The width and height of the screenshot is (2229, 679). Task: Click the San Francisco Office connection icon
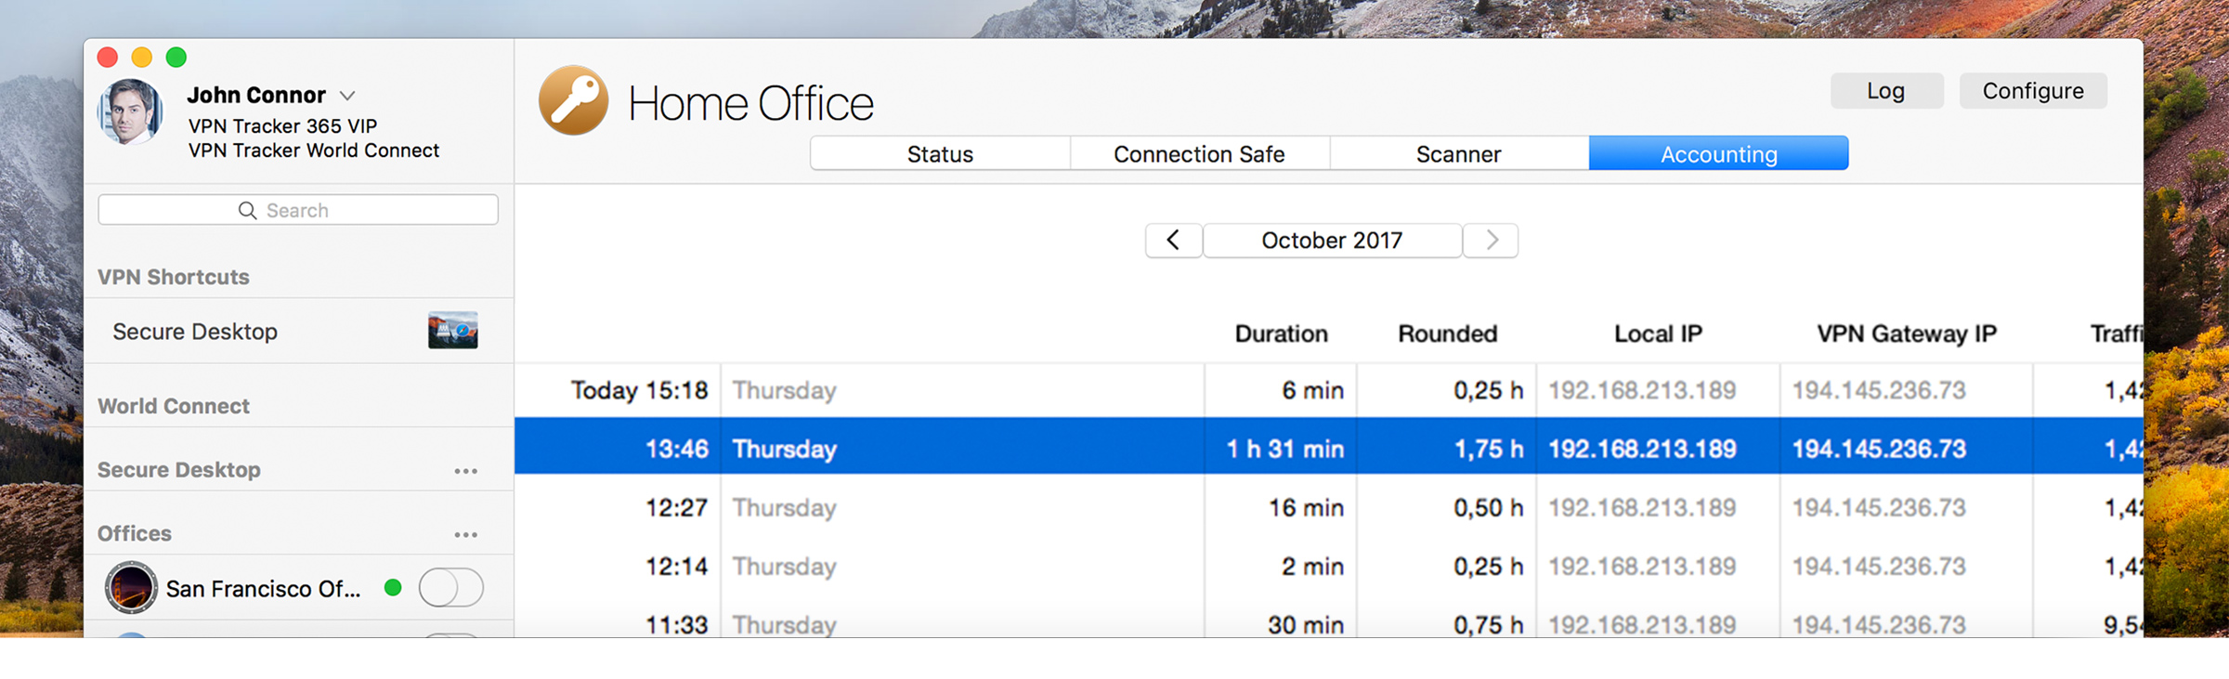point(131,588)
